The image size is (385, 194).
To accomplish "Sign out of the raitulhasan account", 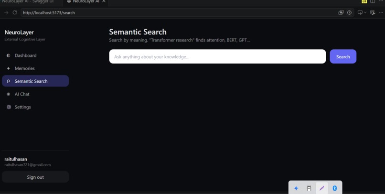I will point(35,177).
